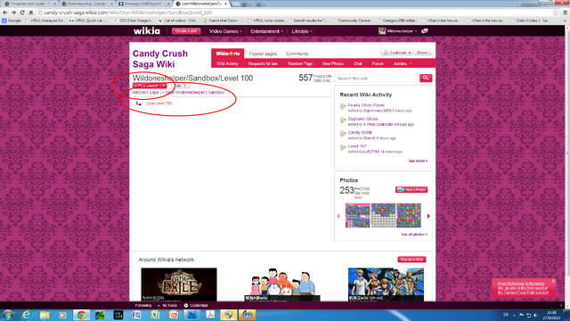Open the notifications icon beside Wildoneshelper
The image size is (570, 321).
tap(424, 31)
